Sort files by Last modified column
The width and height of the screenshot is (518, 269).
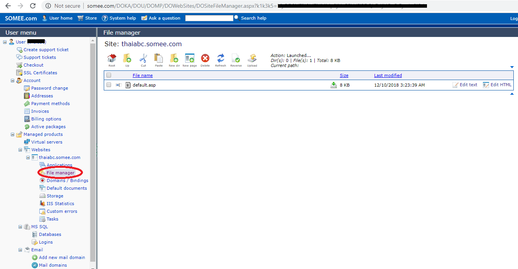388,75
